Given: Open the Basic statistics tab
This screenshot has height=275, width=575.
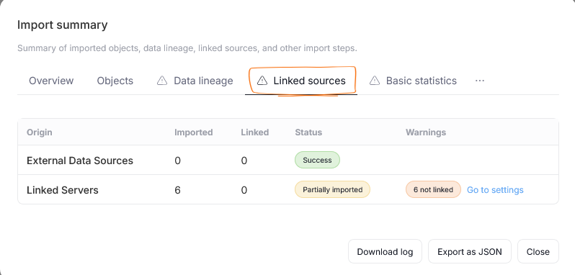Looking at the screenshot, I should 413,81.
